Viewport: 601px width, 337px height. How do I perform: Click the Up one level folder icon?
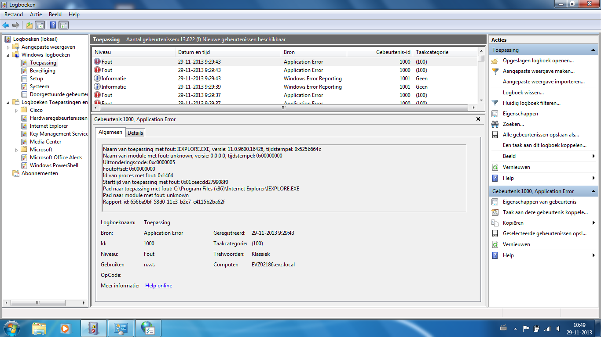coord(29,25)
